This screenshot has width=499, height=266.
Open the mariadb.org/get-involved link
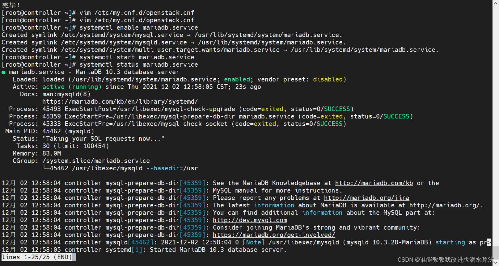pyautogui.click(x=274, y=235)
